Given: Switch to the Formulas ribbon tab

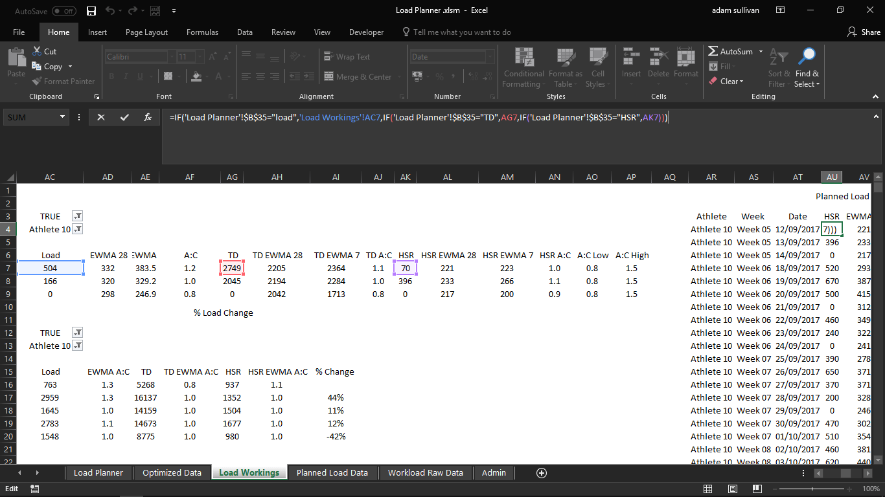Looking at the screenshot, I should tap(202, 32).
